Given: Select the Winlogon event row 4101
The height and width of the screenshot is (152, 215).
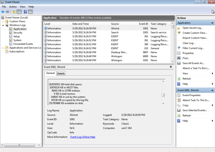Looking at the screenshot, I should tap(107, 60).
